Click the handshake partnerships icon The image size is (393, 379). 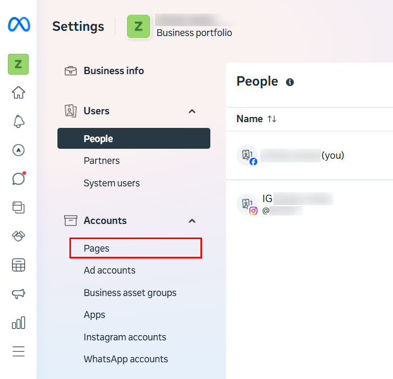point(18,236)
